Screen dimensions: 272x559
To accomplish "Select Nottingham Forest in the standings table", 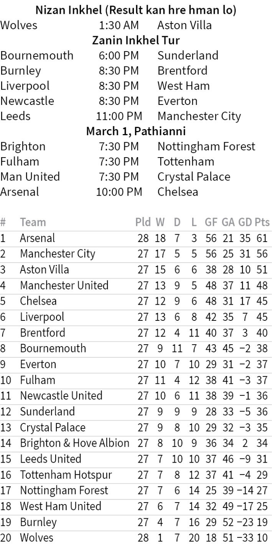I will click(x=64, y=490).
